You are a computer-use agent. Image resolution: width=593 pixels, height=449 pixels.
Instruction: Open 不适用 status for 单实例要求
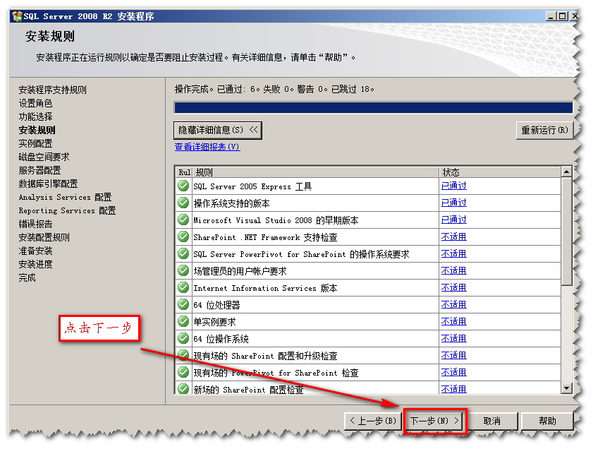454,321
